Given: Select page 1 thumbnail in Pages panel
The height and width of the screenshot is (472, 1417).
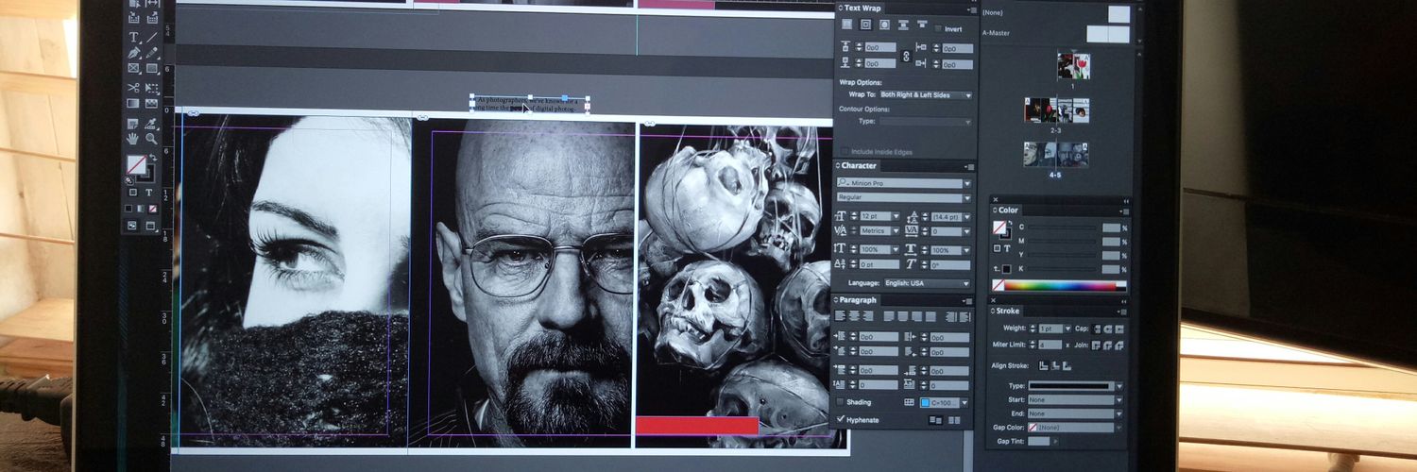Looking at the screenshot, I should click(x=1073, y=66).
